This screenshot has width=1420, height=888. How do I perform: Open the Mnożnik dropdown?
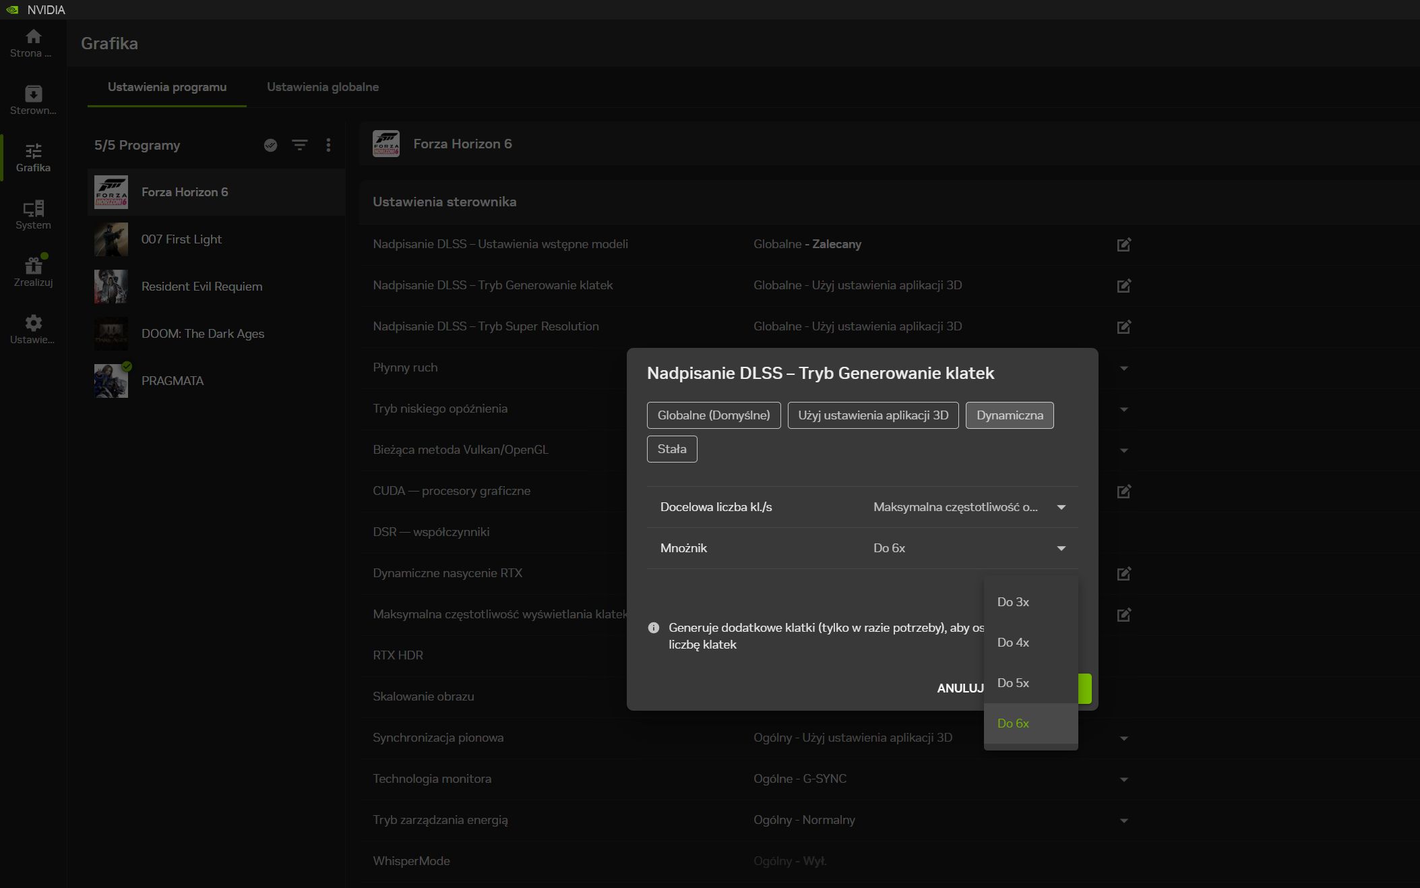click(x=970, y=548)
